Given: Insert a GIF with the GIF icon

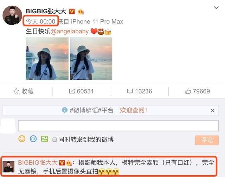Looking at the screenshot, I should pyautogui.click(x=33, y=139).
